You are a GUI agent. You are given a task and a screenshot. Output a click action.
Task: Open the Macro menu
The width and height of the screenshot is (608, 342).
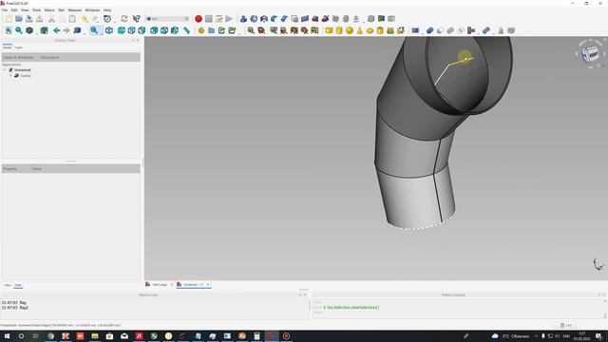[49, 10]
